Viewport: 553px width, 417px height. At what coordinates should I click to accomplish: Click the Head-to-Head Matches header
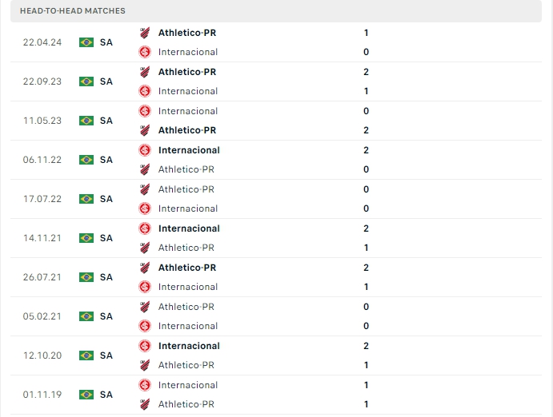pos(73,10)
